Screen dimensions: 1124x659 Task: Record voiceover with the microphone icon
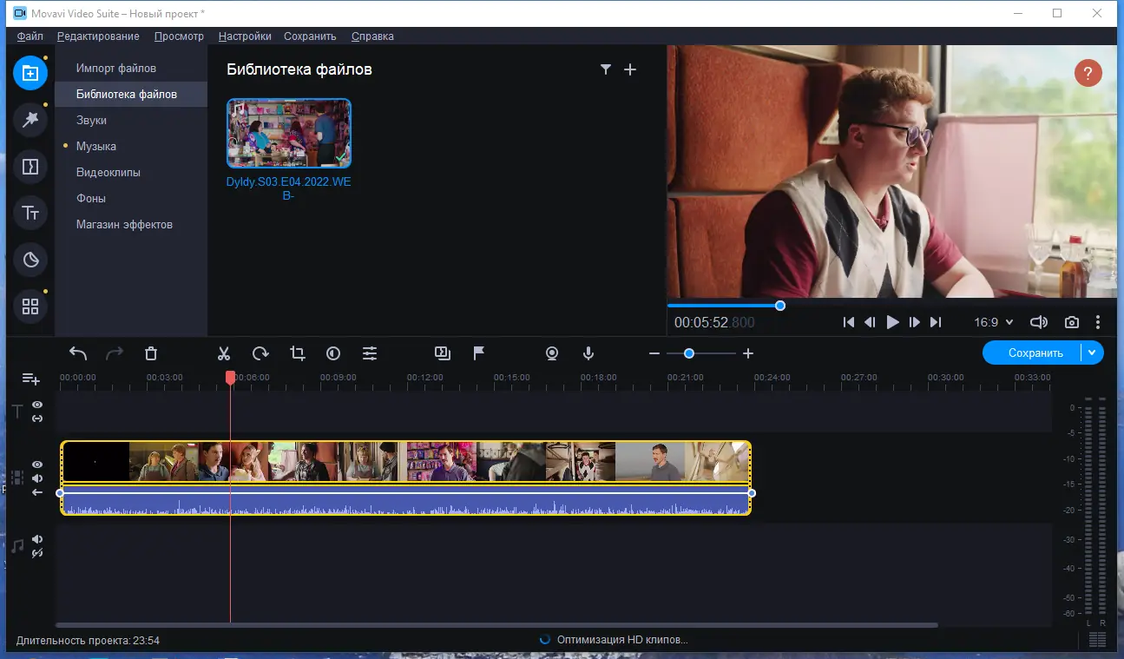(588, 353)
